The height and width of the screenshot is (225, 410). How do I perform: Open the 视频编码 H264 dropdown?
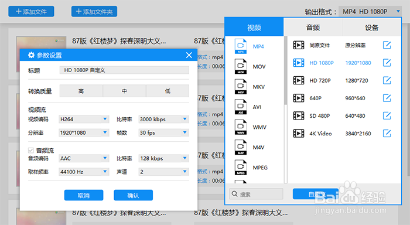(x=84, y=120)
